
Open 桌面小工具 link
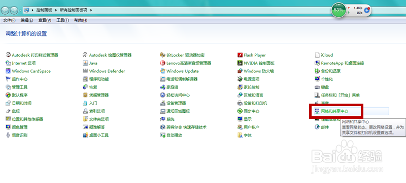[99, 135]
